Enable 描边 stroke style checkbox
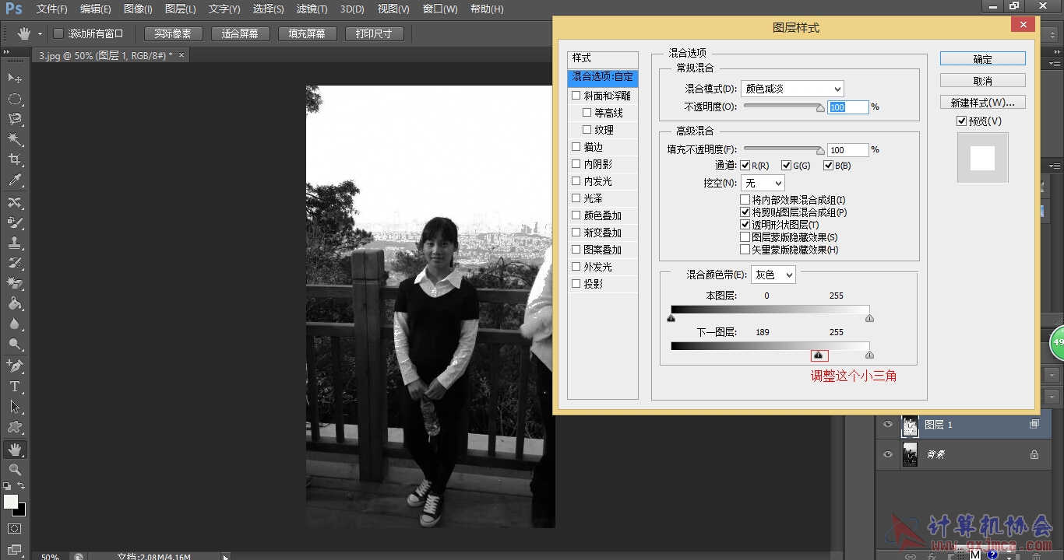 coord(576,147)
